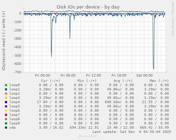
Task: Click the Fri 06:00 axis label
Action: [68, 75]
